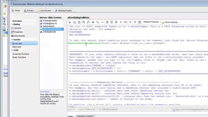Select the afterDialogValidate event
The image size is (208, 117).
tap(53, 29)
